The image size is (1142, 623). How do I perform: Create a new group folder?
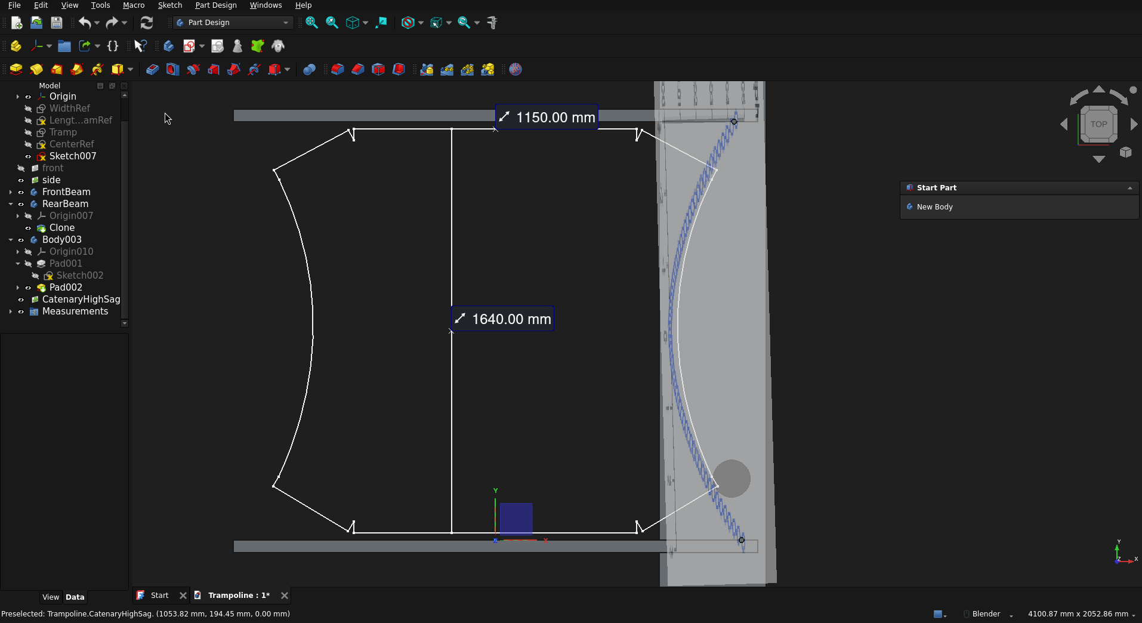click(x=64, y=46)
